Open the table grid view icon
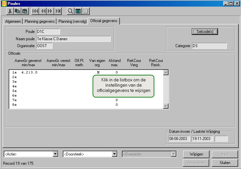This screenshot has width=241, height=169. (78, 11)
